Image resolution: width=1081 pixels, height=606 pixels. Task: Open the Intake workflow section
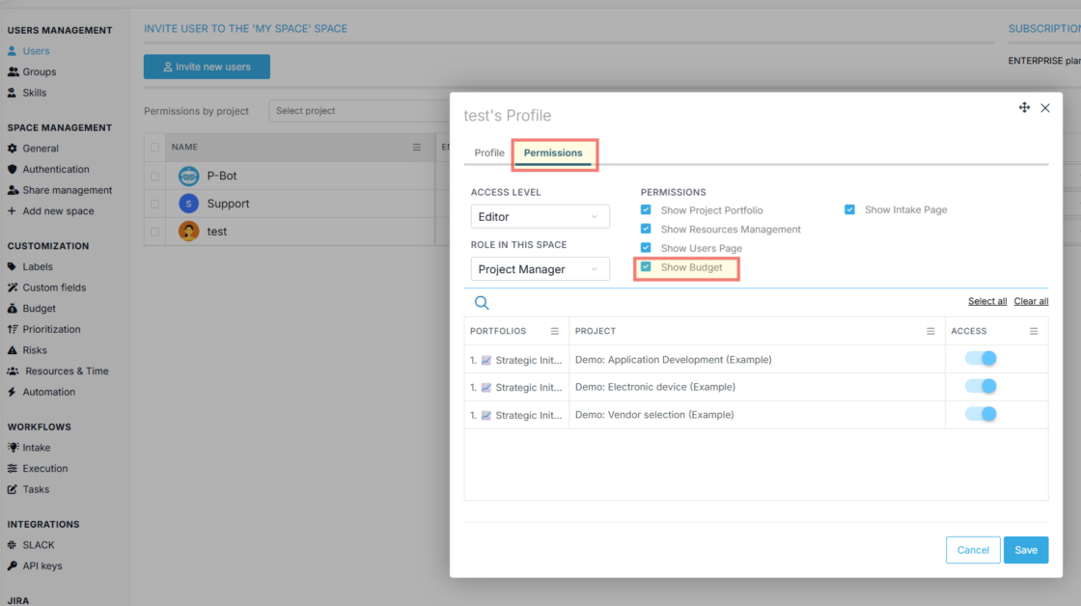[x=37, y=447]
